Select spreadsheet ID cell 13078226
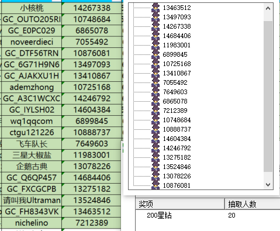The height and width of the screenshot is (231, 280). (x=92, y=166)
